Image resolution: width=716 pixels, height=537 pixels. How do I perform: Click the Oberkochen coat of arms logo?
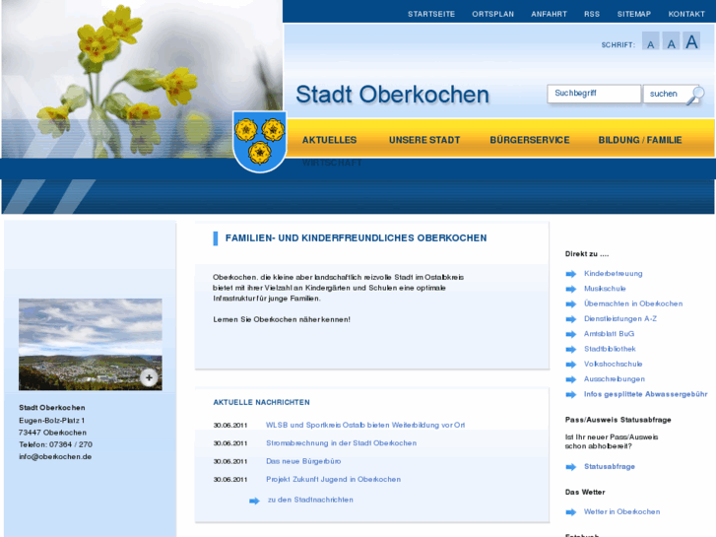(x=259, y=142)
